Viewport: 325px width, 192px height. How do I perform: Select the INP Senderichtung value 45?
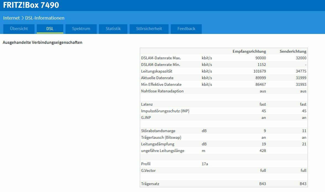[x=304, y=111]
